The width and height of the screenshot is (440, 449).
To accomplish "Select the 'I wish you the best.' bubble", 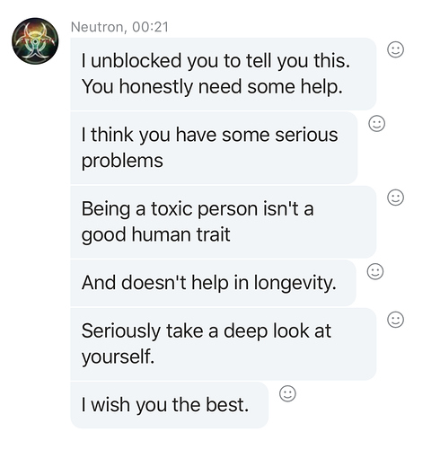I will click(x=169, y=405).
